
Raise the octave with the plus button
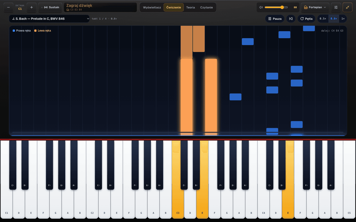coord(32,7)
